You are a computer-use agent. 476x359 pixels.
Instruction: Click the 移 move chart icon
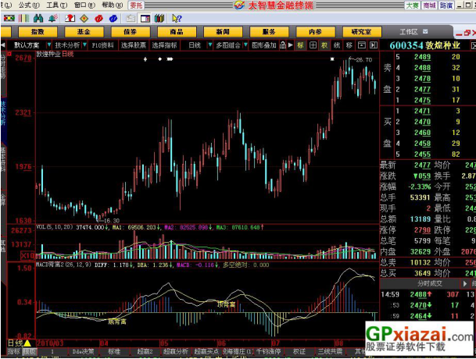[349, 45]
